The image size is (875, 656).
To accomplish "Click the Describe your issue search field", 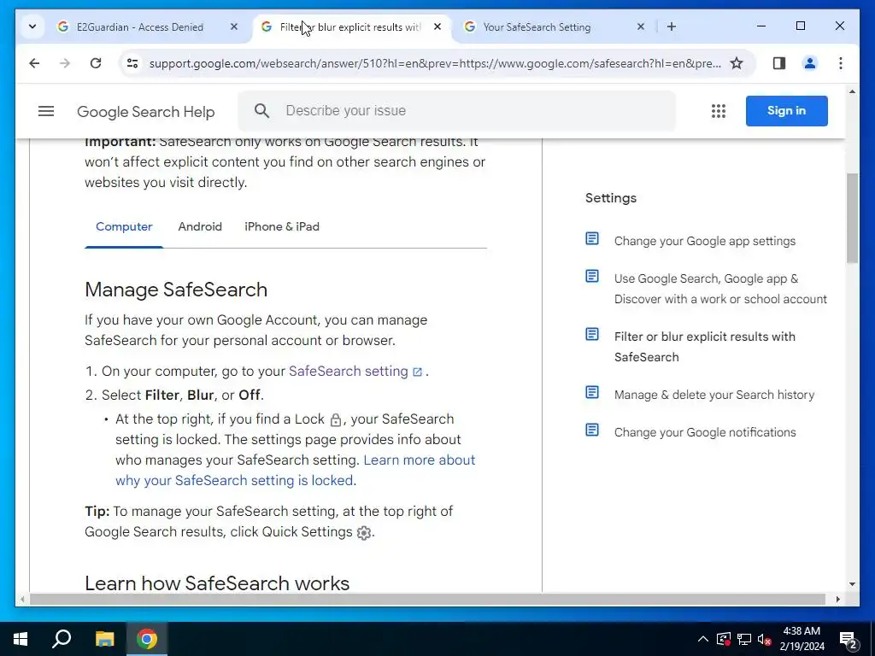I will tap(456, 110).
